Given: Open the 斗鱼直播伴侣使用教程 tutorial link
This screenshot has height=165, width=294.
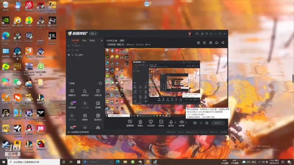Looking at the screenshot, I should 80,132.
